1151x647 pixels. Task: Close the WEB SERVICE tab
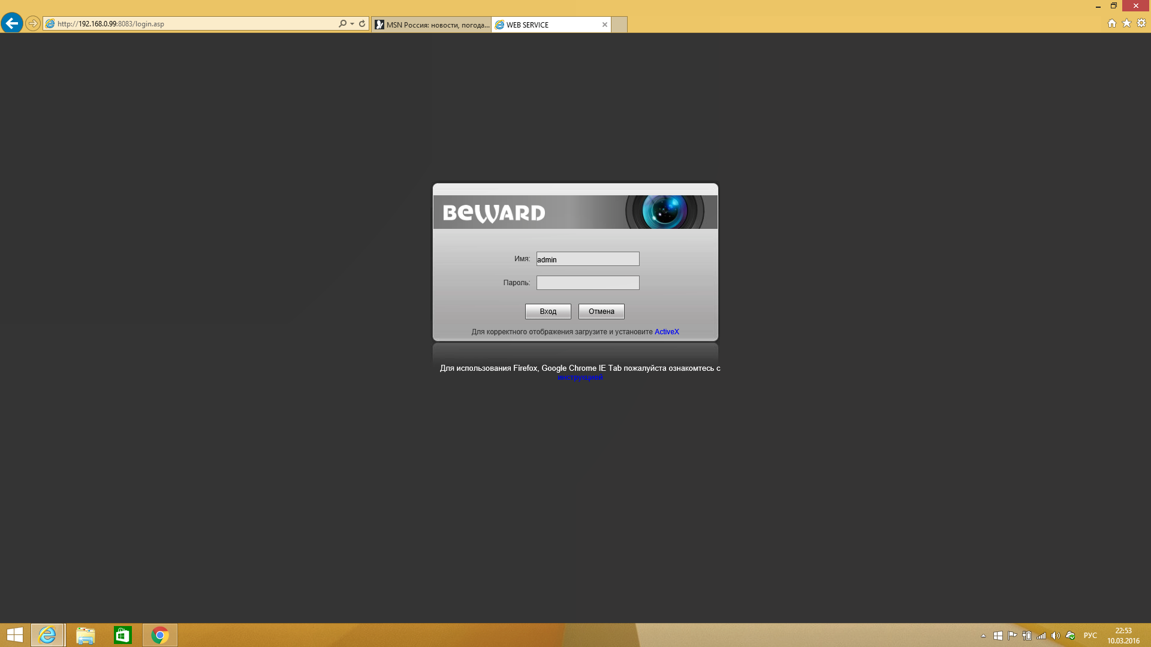pyautogui.click(x=605, y=25)
